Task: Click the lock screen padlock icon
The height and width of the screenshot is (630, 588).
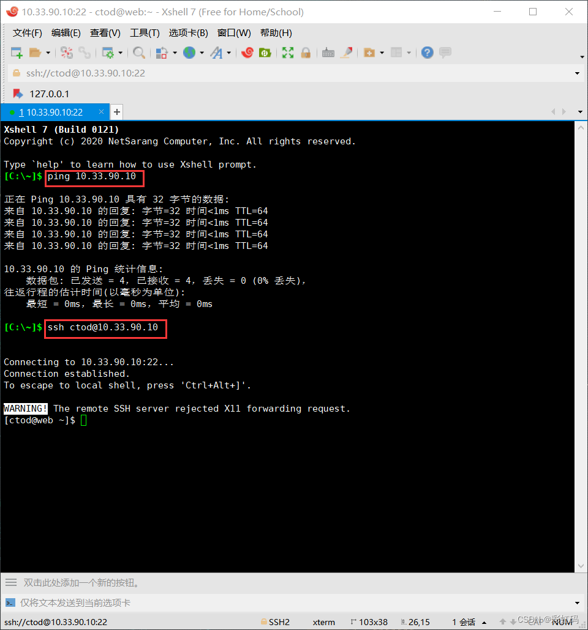Action: tap(306, 53)
